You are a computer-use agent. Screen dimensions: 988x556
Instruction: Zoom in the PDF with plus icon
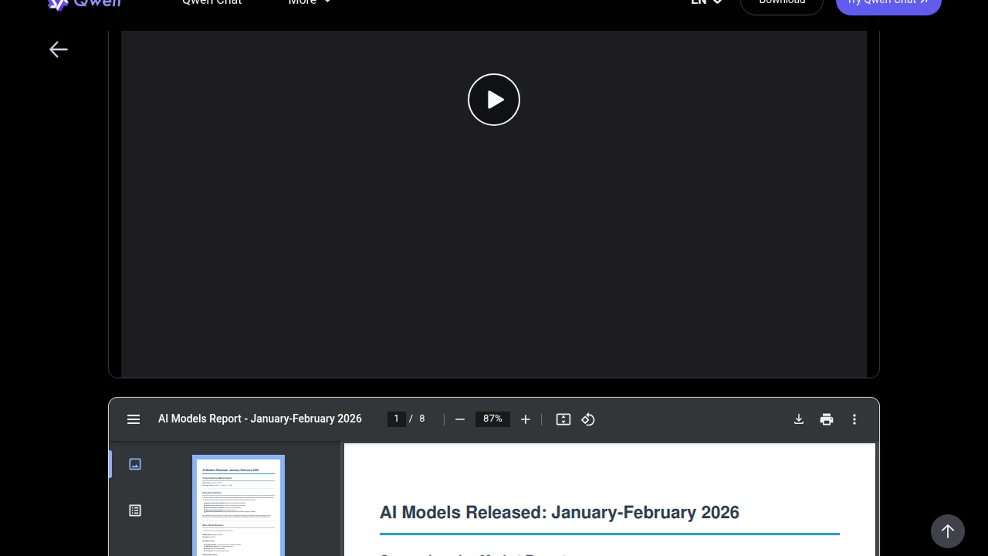(x=525, y=420)
